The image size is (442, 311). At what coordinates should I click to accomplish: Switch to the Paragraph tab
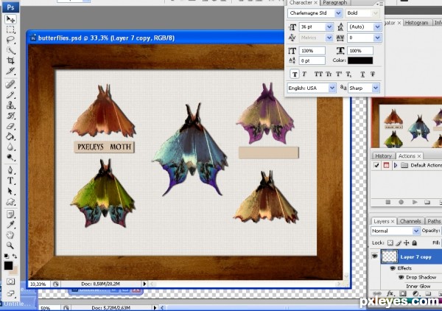click(335, 2)
